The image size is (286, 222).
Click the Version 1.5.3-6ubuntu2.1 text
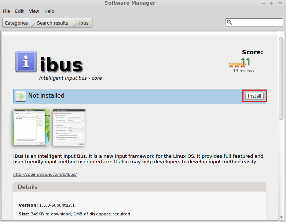pos(47,205)
